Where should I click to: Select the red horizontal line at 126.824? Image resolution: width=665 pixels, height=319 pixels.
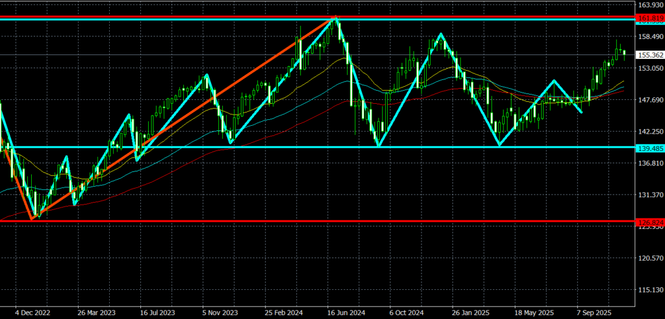pos(325,221)
